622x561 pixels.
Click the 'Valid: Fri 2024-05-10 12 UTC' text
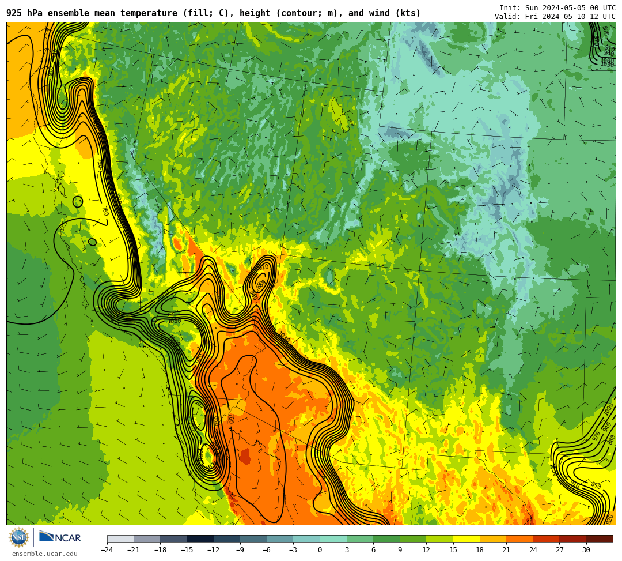pyautogui.click(x=555, y=17)
